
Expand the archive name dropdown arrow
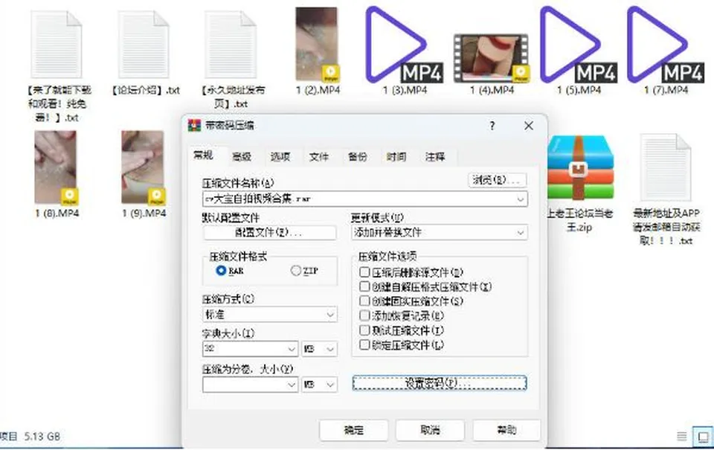click(x=520, y=199)
